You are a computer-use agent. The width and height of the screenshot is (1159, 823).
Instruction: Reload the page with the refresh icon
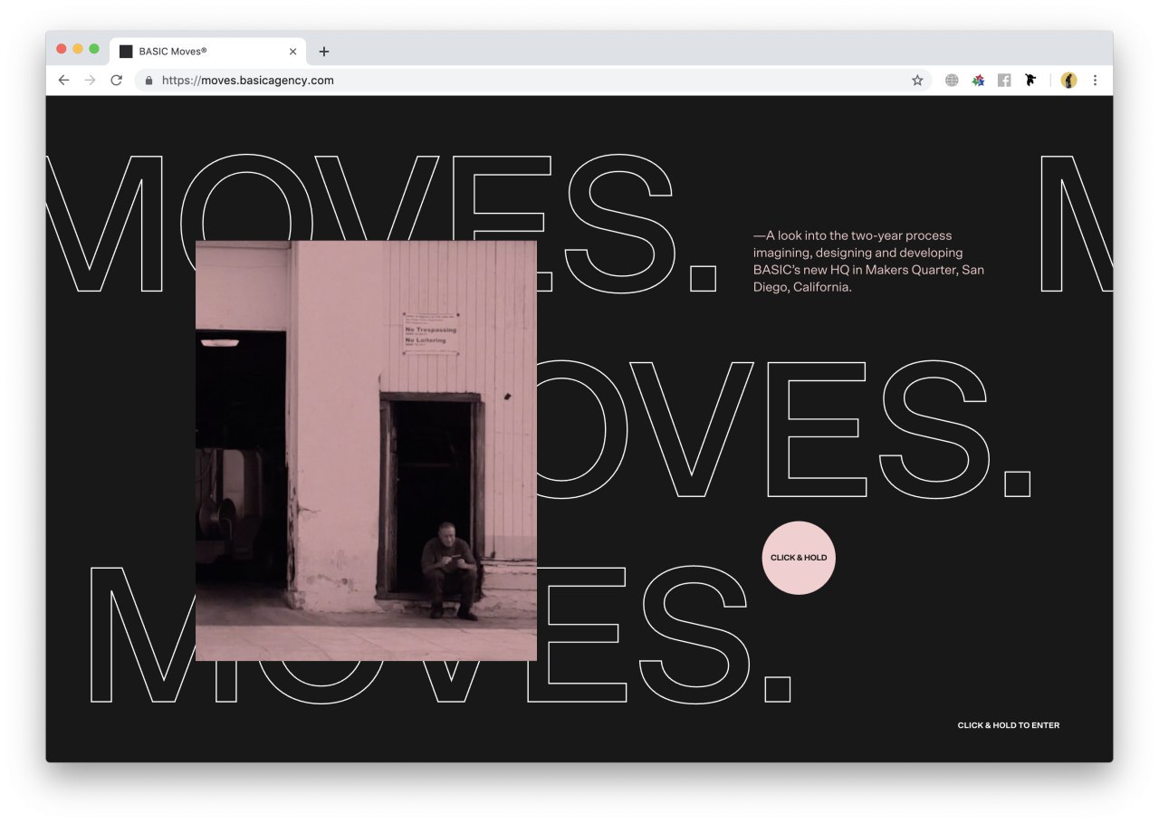pos(116,81)
